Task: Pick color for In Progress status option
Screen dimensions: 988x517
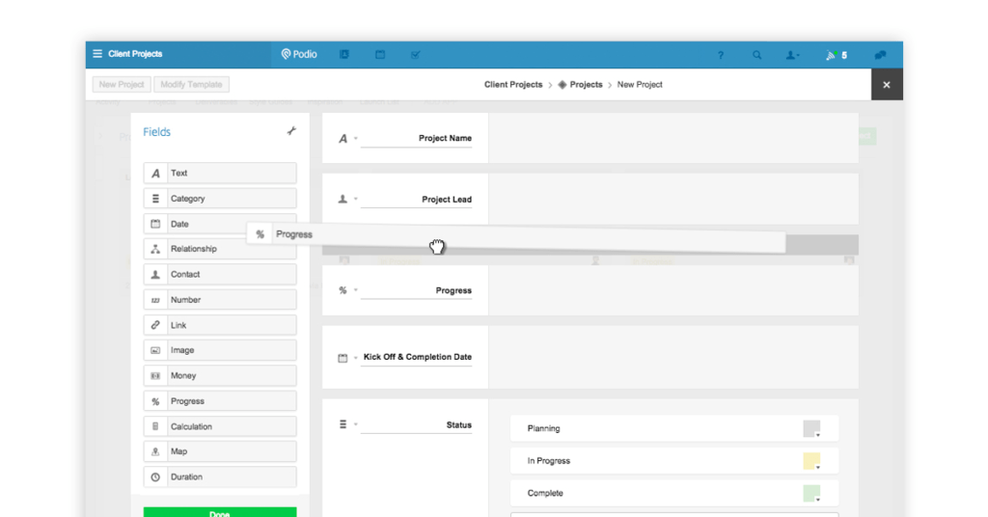Action: (811, 461)
